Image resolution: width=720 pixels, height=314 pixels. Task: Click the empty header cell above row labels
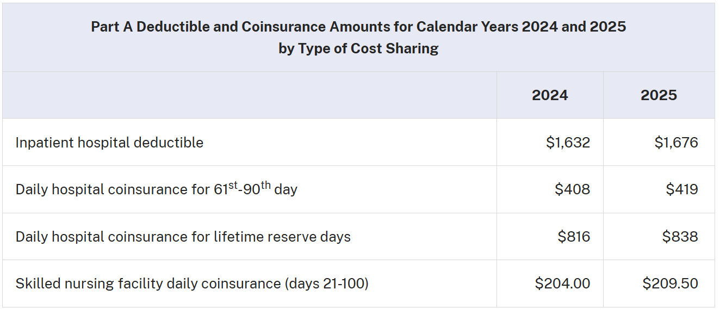click(x=249, y=95)
